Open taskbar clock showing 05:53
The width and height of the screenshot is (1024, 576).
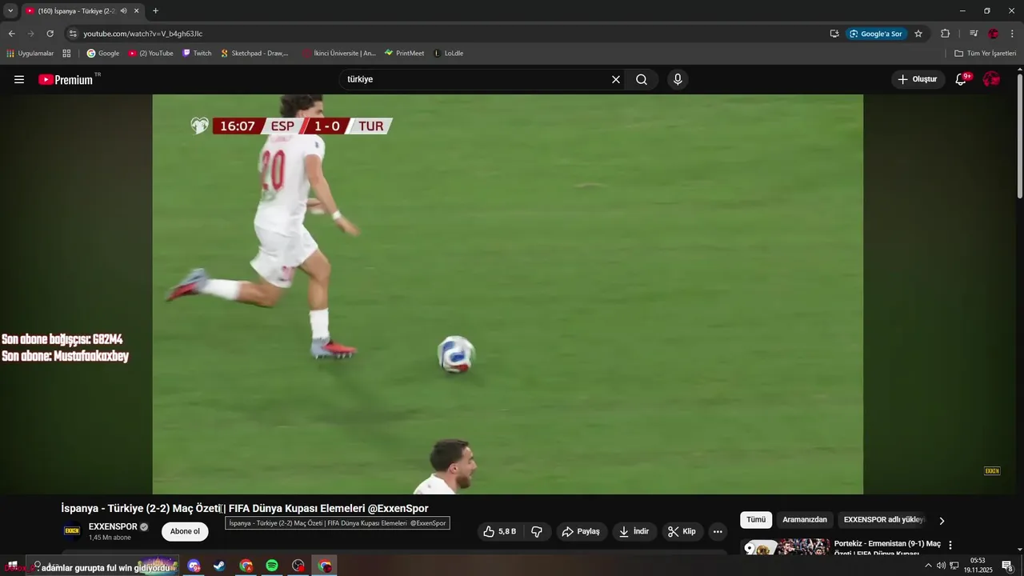978,566
